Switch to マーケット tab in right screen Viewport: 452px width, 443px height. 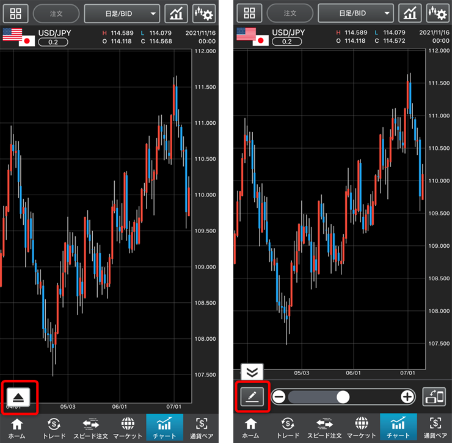point(362,428)
